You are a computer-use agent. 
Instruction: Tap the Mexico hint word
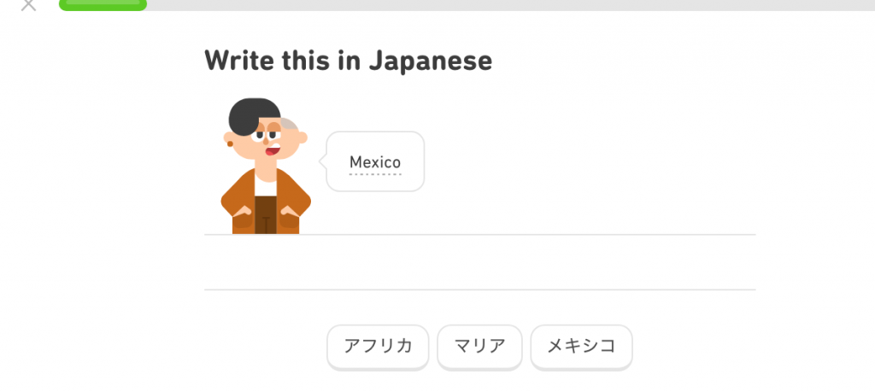tap(374, 162)
